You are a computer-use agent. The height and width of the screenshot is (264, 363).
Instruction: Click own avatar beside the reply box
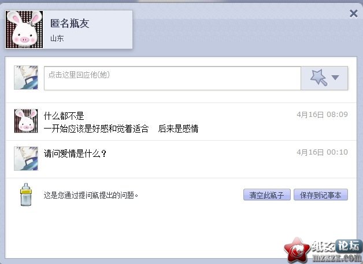[x=26, y=78]
